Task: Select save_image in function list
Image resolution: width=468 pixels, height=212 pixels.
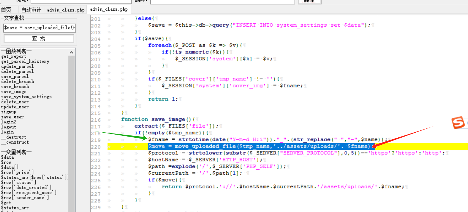Action: [14, 92]
